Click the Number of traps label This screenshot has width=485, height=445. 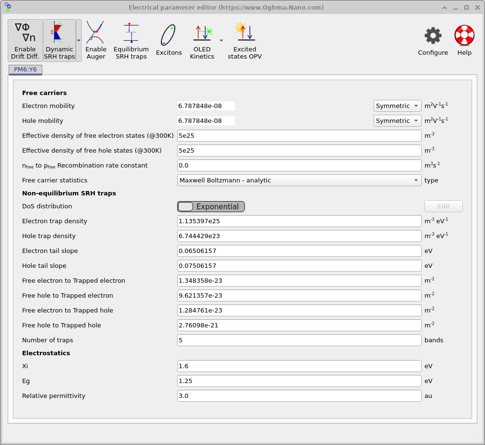pyautogui.click(x=48, y=340)
